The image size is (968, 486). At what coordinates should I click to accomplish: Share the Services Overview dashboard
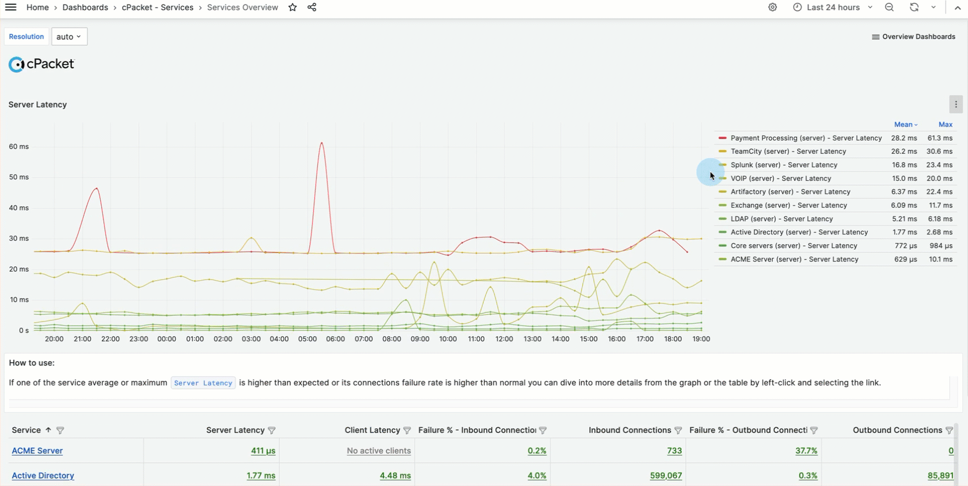click(x=312, y=7)
